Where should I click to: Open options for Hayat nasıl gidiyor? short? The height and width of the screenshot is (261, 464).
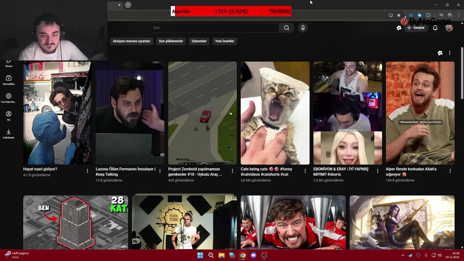(x=87, y=171)
